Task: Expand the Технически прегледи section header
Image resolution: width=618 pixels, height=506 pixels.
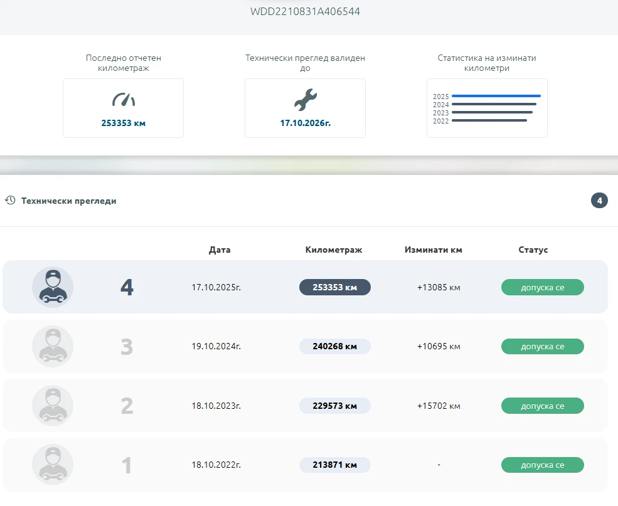Action: pos(69,201)
